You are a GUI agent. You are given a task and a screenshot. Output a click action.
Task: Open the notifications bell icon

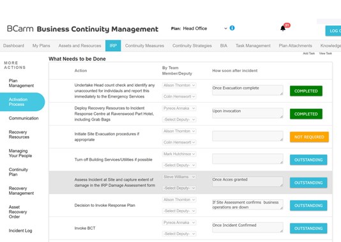(x=283, y=28)
